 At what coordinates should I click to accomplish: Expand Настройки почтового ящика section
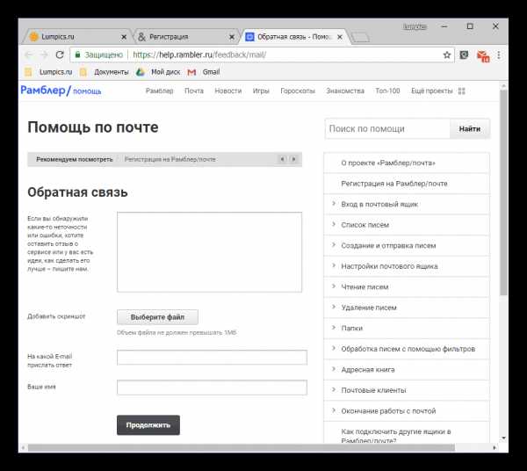click(407, 266)
